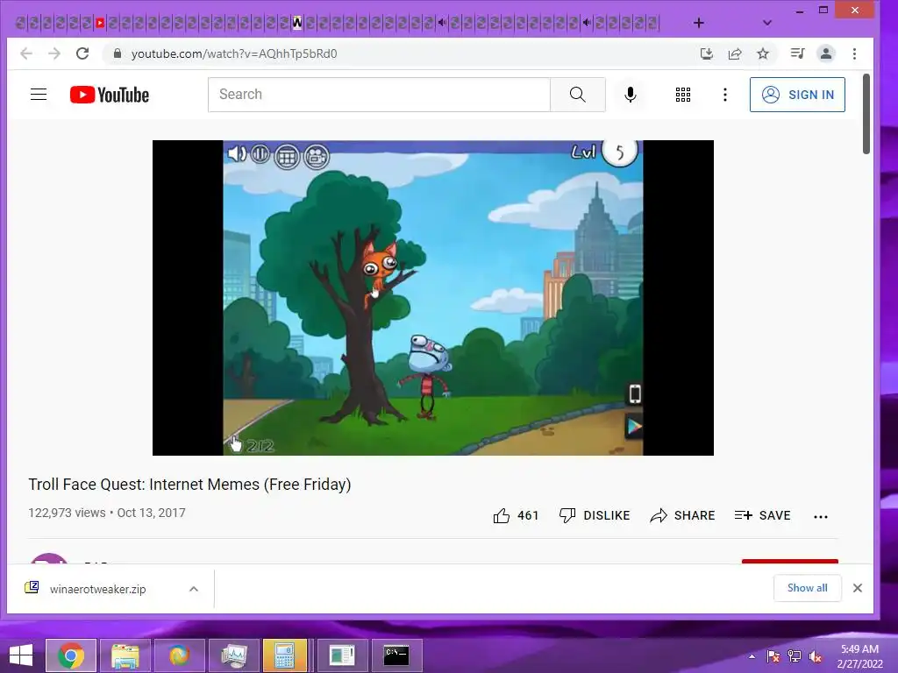Viewport: 898px width, 673px height.
Task: Click the address bar URL
Action: coord(234,53)
